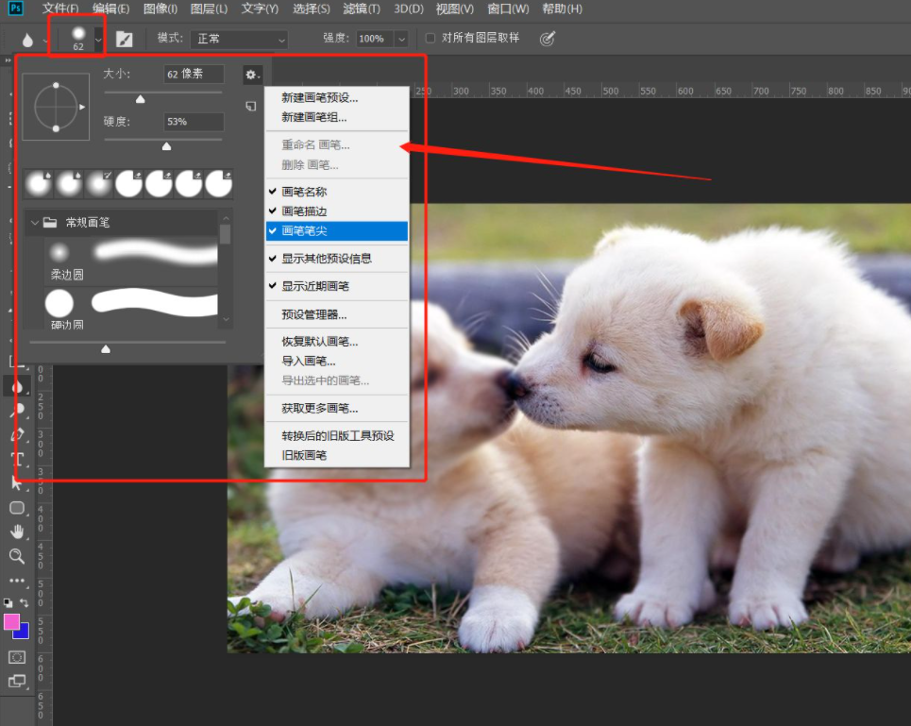Choose the 硬边圆 hard round brush

point(131,309)
